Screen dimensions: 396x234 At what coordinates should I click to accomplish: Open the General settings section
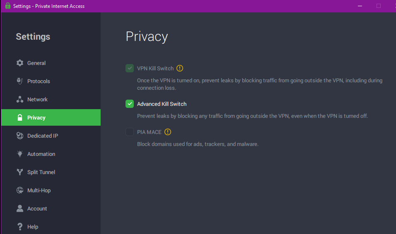(51, 63)
